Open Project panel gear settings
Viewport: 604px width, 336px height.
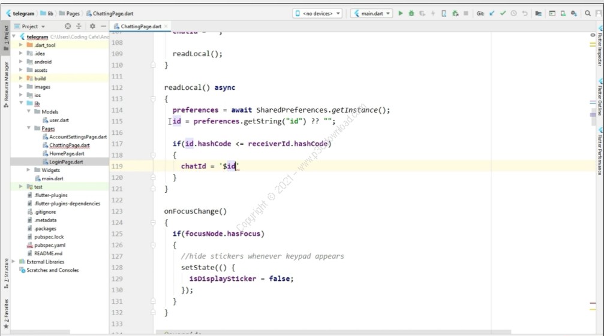point(92,26)
